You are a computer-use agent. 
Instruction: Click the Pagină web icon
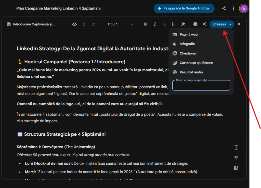coord(175,34)
